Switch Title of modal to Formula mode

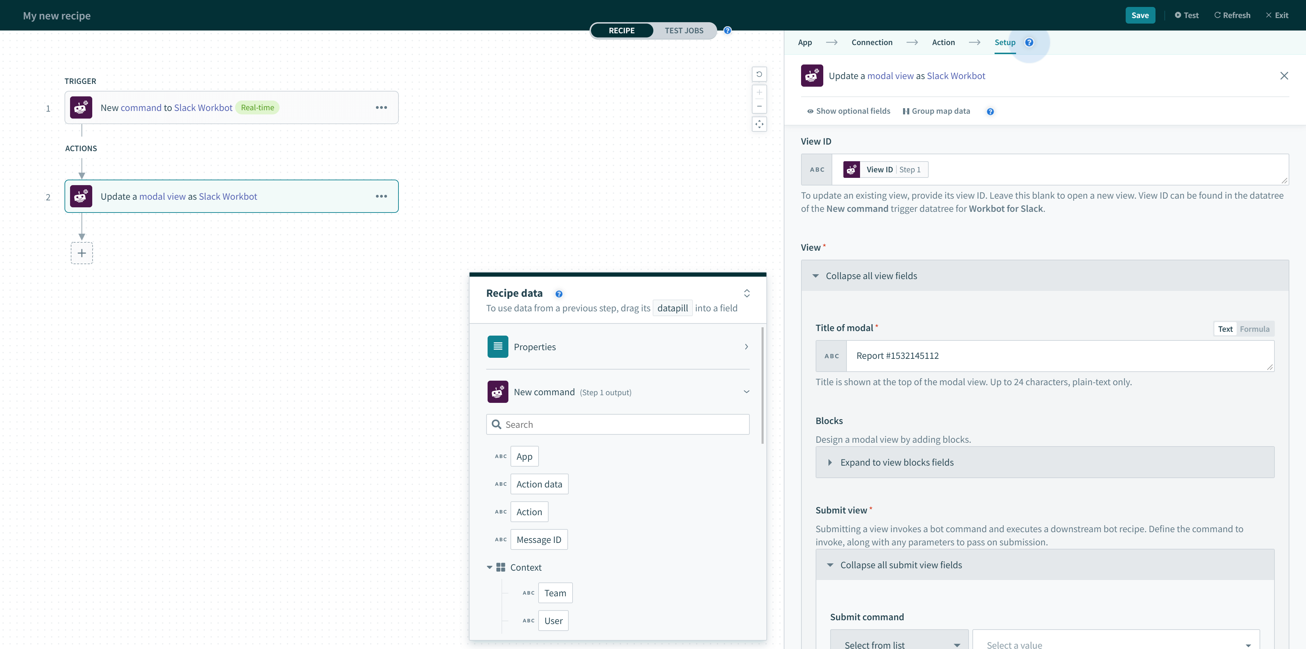coord(1254,329)
